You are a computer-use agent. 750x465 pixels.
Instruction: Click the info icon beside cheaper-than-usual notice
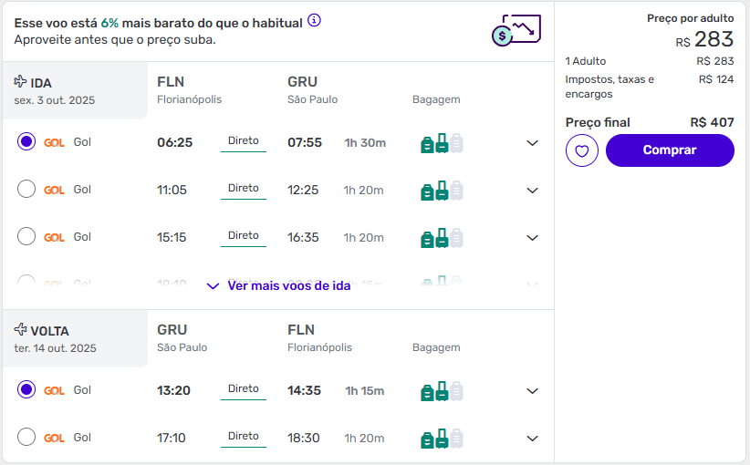point(314,21)
